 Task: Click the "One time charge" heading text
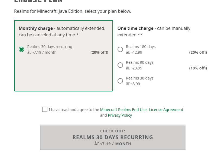(x=135, y=28)
